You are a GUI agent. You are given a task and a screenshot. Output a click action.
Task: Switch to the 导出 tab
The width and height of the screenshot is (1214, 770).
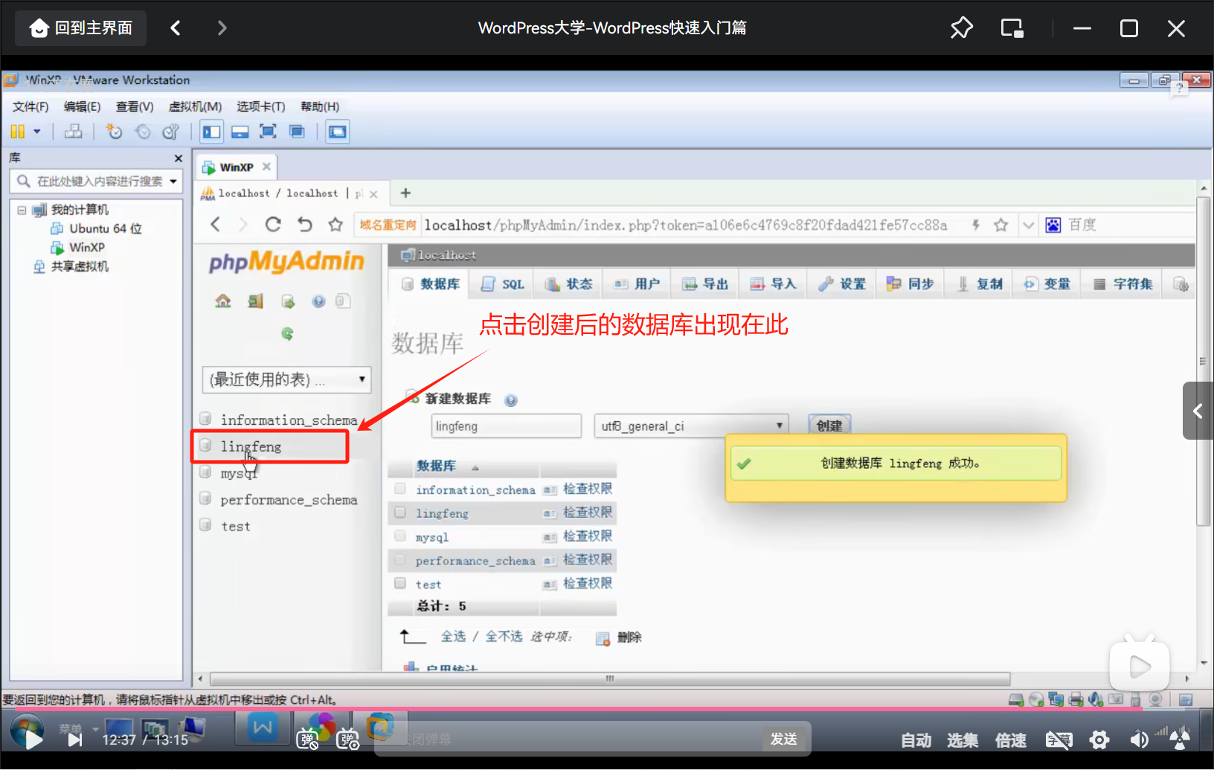[x=706, y=284]
